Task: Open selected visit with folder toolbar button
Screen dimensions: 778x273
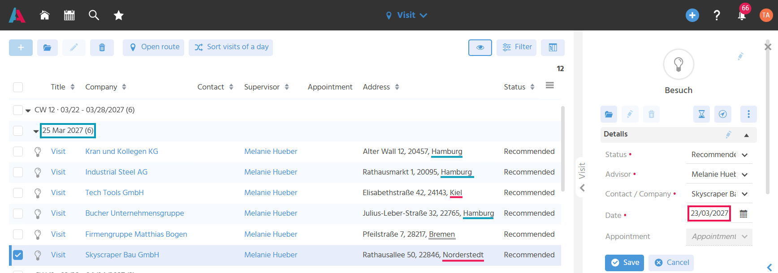Action: (48, 47)
